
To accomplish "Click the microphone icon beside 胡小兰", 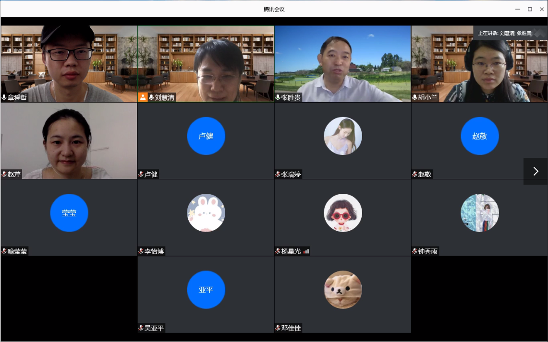I will click(x=415, y=97).
